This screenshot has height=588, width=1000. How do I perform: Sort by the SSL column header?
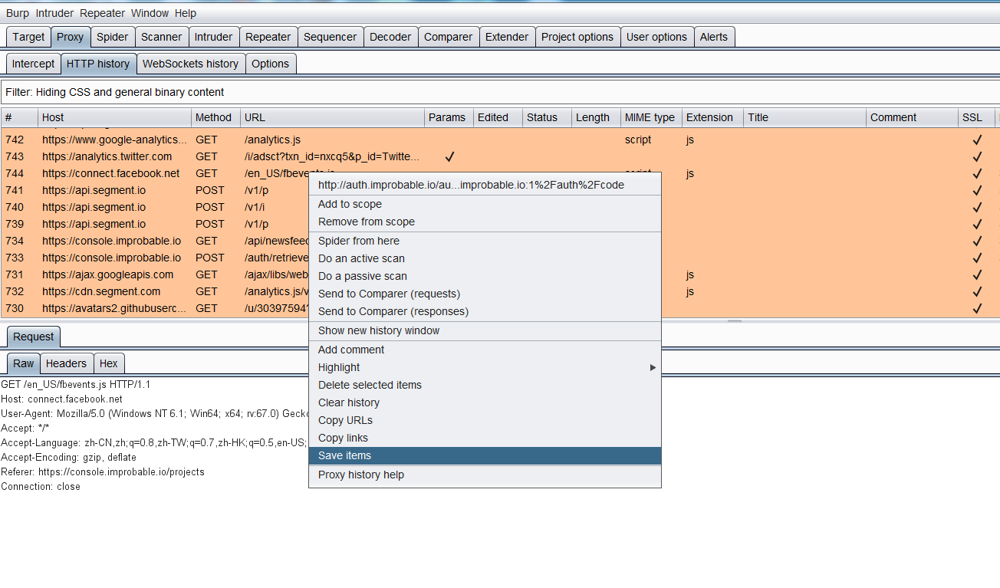pos(976,117)
